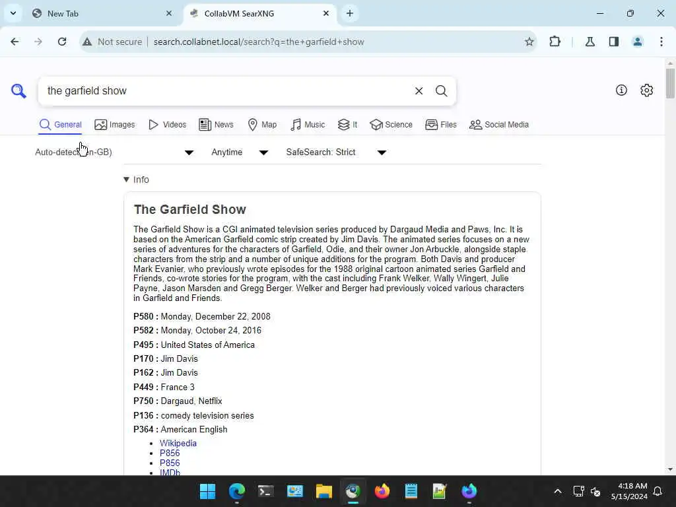Switch to Videos search category
The width and height of the screenshot is (676, 507).
[167, 125]
